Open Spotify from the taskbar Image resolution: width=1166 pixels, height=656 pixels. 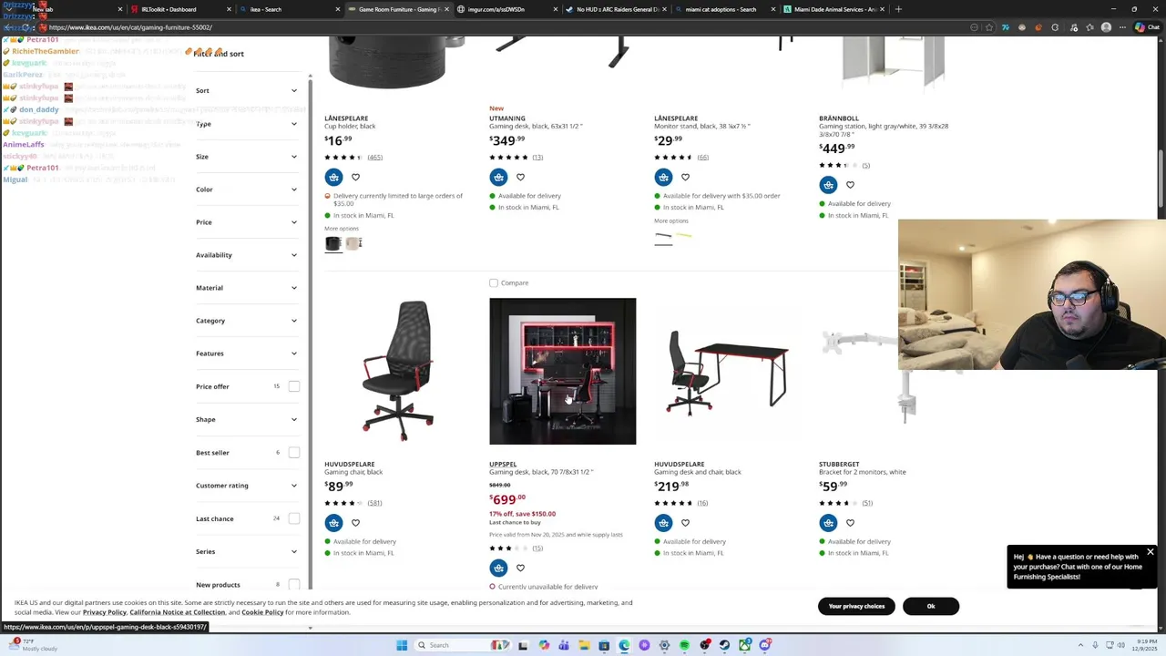[x=684, y=645]
